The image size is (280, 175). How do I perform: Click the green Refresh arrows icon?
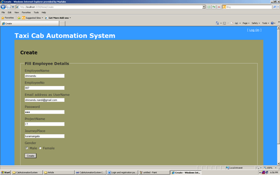pyautogui.click(x=214, y=7)
